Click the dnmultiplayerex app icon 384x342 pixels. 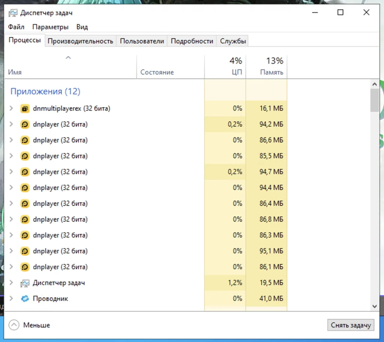pos(25,108)
